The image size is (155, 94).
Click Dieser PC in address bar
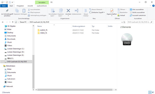(23, 22)
